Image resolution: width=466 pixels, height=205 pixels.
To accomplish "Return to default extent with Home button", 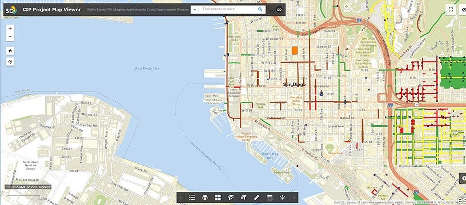I will point(10,51).
